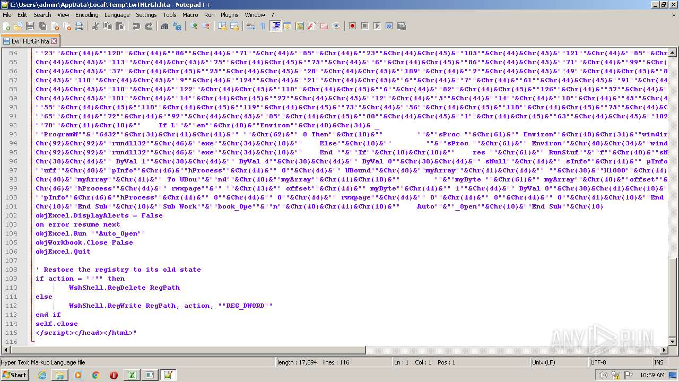Save the current recorded macro icon
This screenshot has width=679, height=382.
[x=401, y=26]
